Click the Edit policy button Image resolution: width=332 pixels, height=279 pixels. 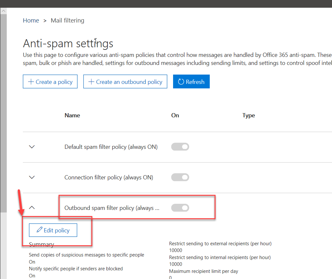(53, 230)
